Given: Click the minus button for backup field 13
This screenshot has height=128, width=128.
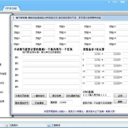Looking at the screenshot, I should (x=96, y=71).
